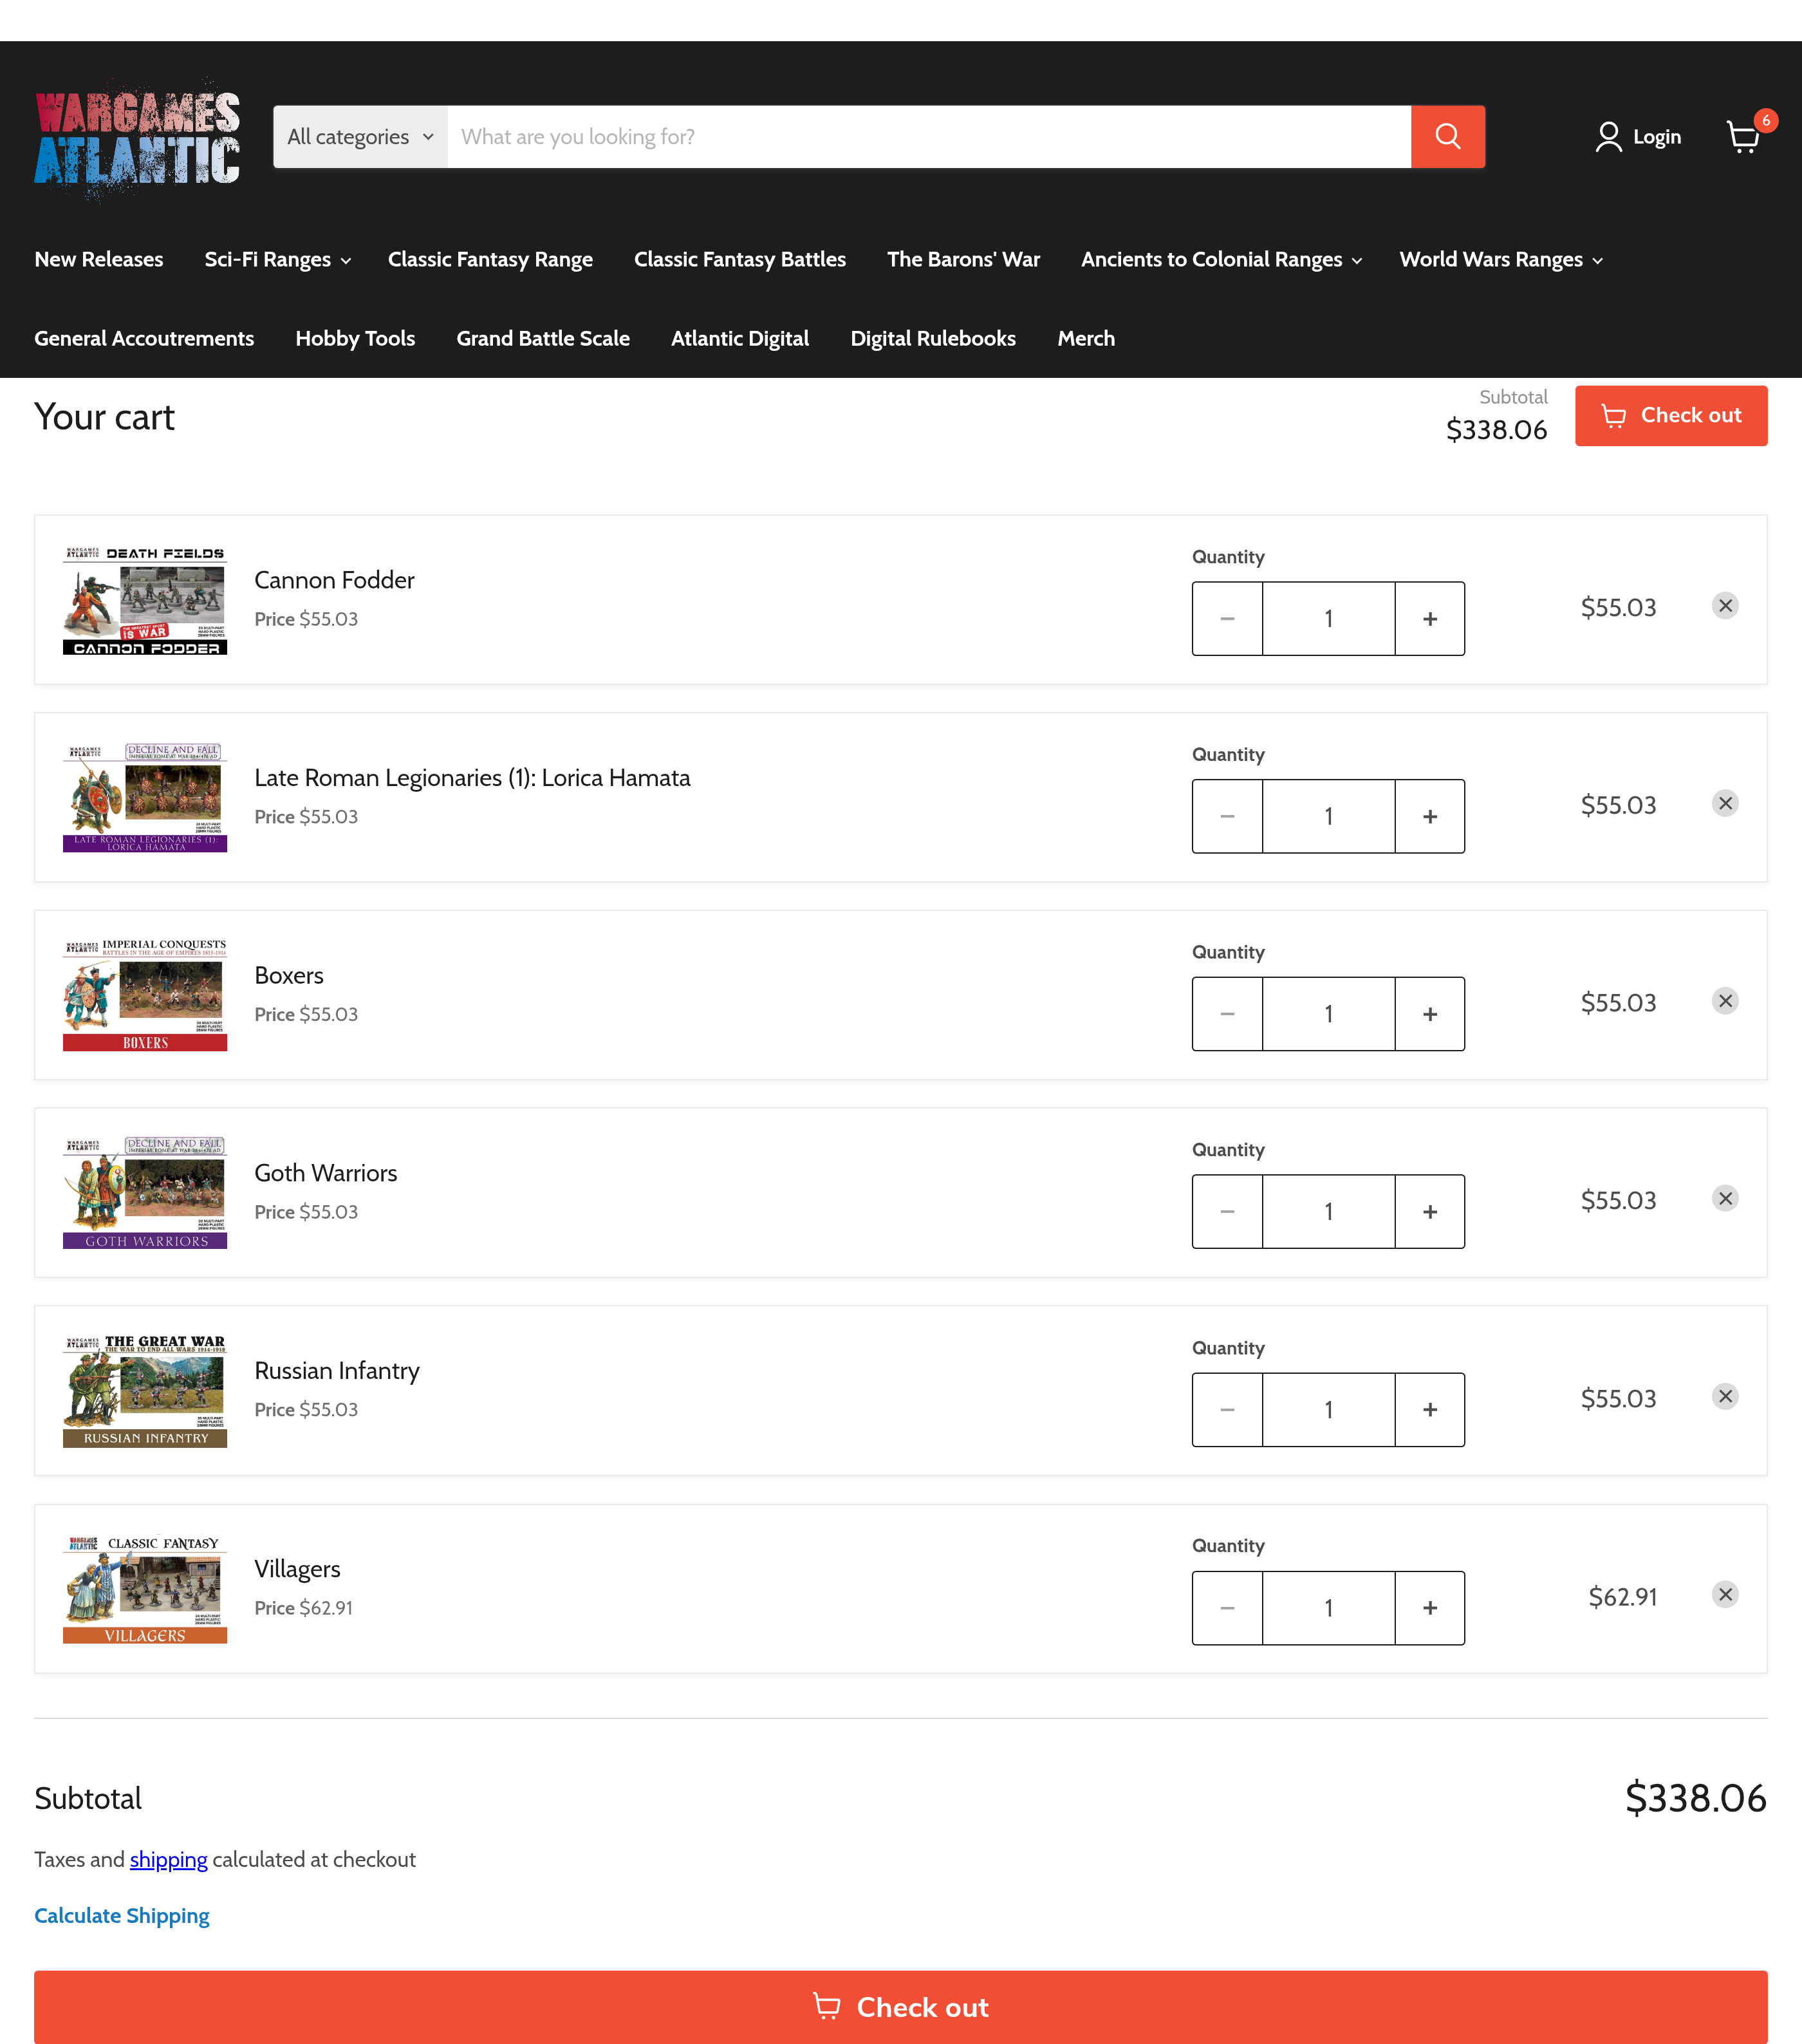Click the Login link
The width and height of the screenshot is (1802, 2044).
coord(1656,137)
